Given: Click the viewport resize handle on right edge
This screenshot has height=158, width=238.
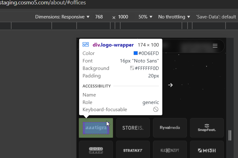Looking at the screenshot, I should 230,135.
